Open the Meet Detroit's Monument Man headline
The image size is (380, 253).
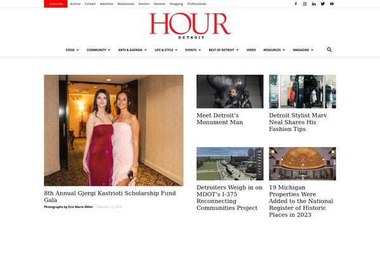(x=220, y=119)
